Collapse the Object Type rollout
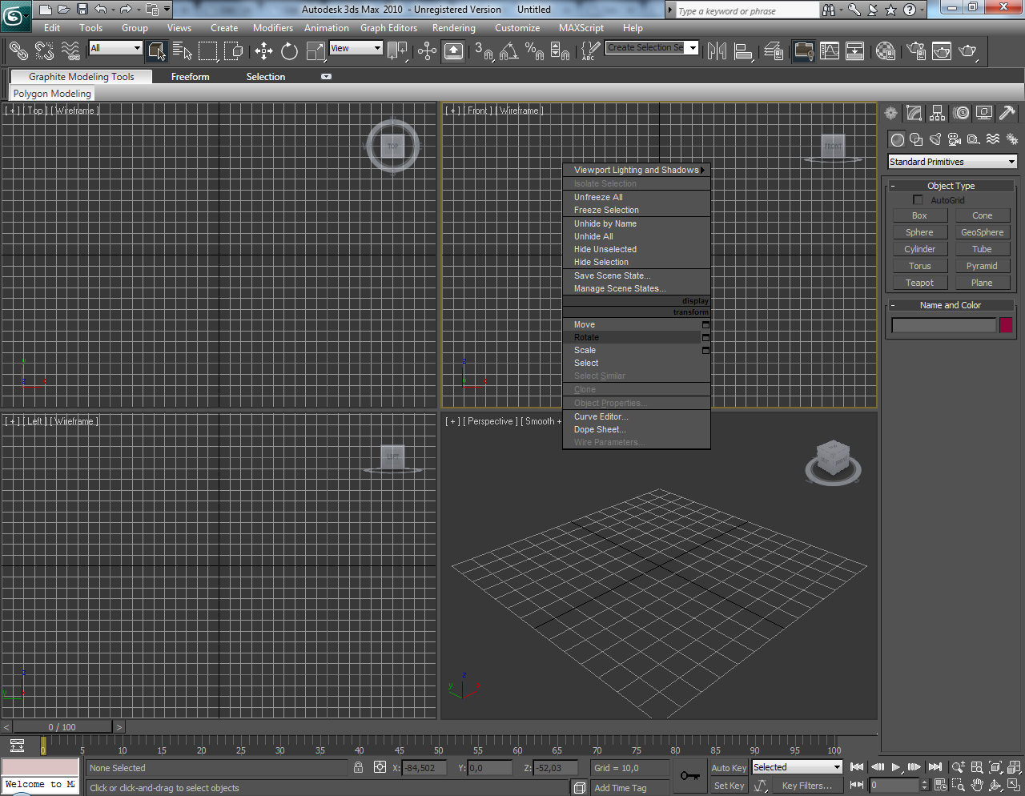 pos(951,186)
